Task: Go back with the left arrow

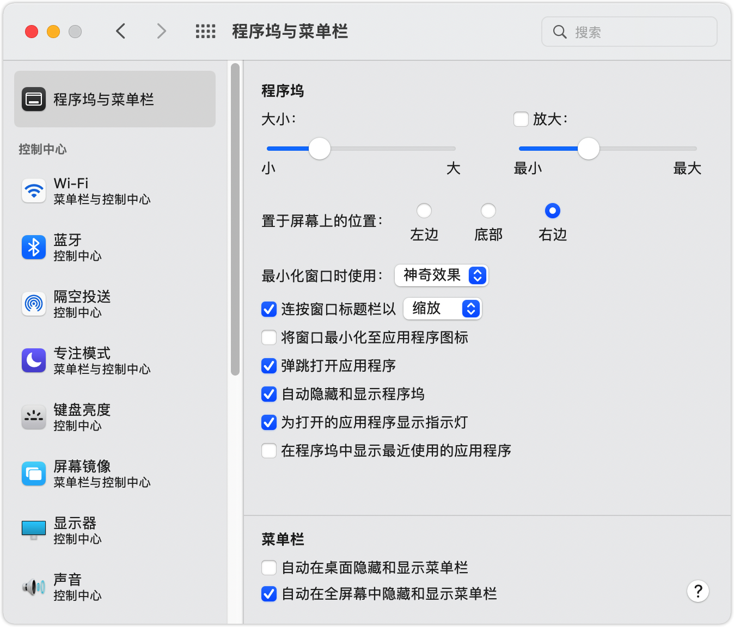Action: 121,32
